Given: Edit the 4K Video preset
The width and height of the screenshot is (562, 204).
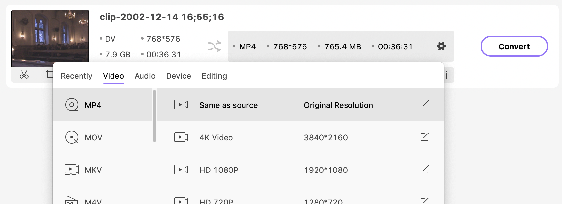Looking at the screenshot, I should click(424, 137).
